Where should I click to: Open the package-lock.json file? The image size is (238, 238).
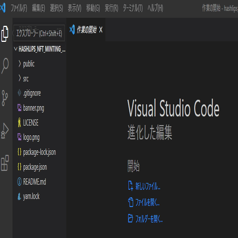[x=40, y=153]
